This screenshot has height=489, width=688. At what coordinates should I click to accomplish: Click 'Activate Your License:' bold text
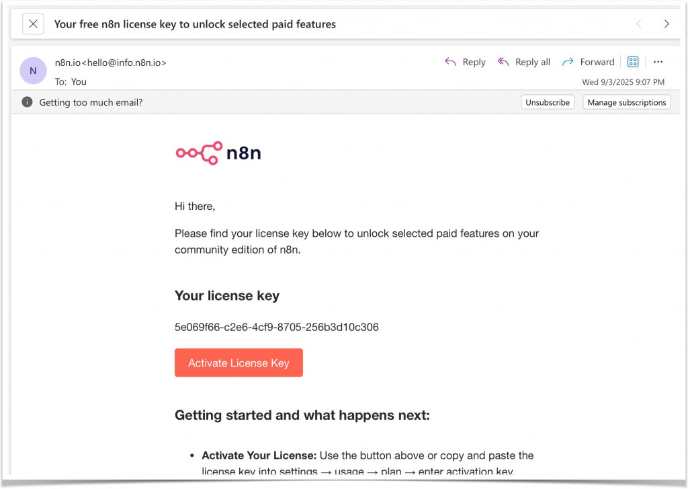259,455
